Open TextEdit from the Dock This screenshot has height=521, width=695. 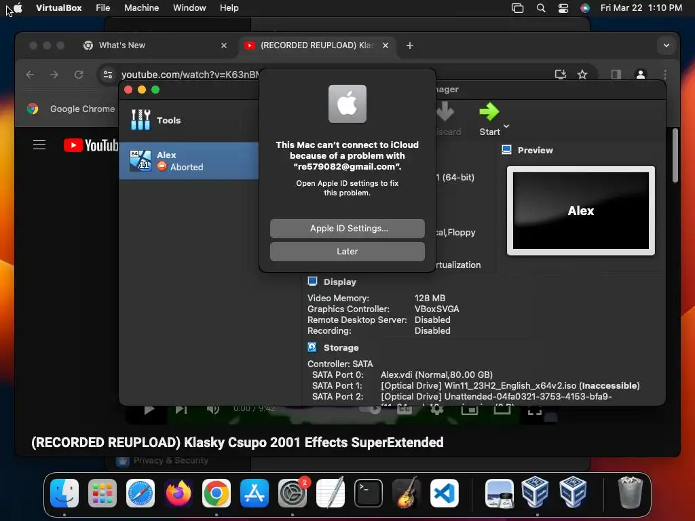click(331, 493)
